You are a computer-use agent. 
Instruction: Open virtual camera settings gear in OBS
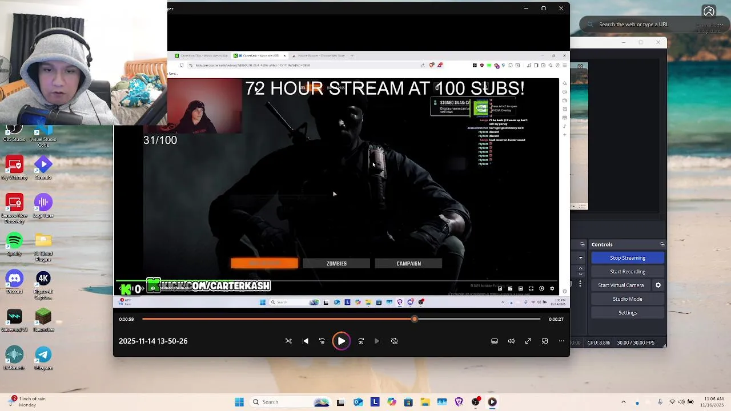[658, 285]
